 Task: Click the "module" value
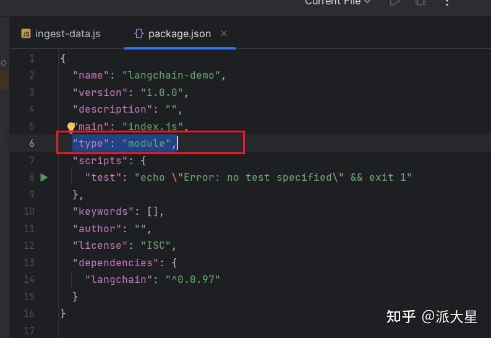[x=146, y=143]
